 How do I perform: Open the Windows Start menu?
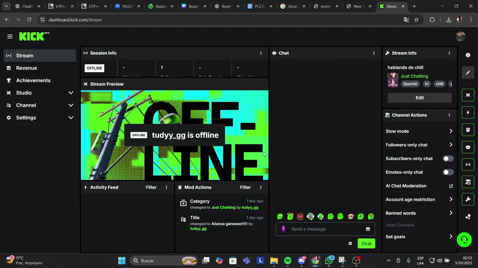[122, 261]
